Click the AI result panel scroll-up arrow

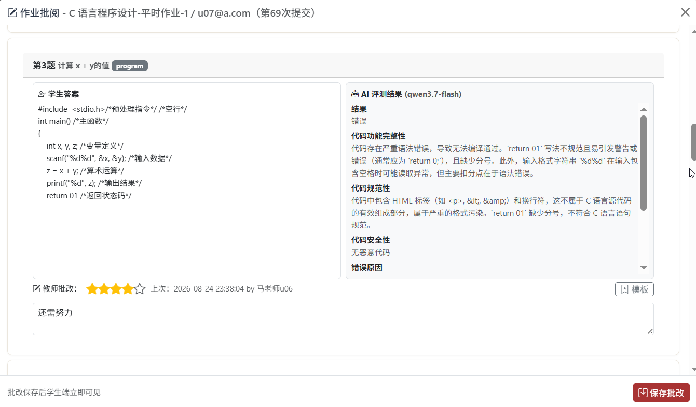point(644,109)
